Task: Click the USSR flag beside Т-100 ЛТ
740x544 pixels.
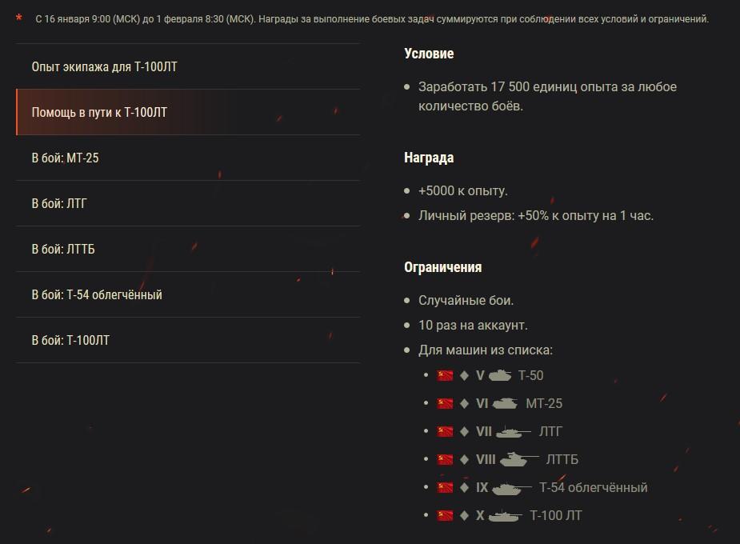Action: 446,515
